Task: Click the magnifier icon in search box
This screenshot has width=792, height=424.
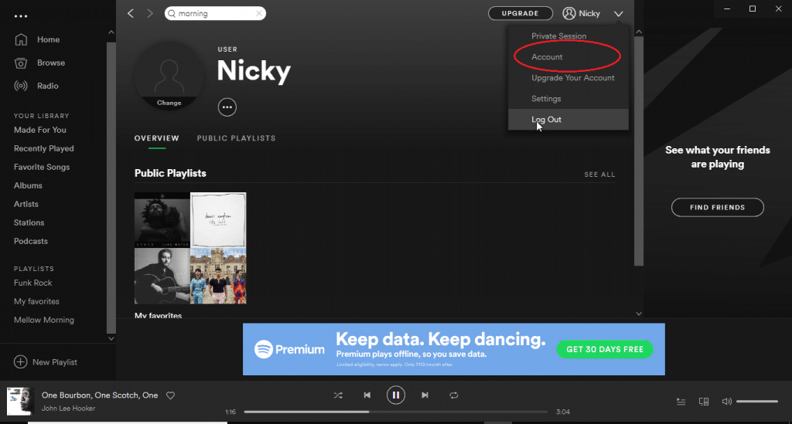Action: [x=172, y=14]
